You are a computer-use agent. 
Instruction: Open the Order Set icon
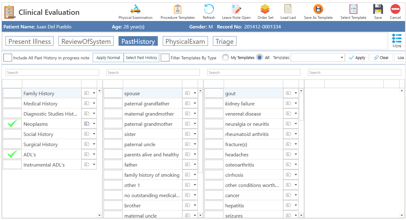click(x=265, y=9)
